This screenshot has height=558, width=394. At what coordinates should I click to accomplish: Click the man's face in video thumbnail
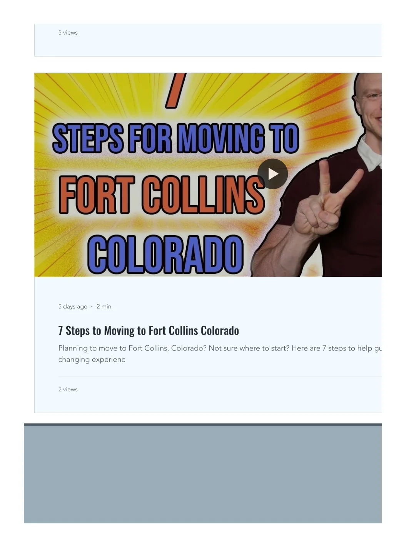(370, 104)
